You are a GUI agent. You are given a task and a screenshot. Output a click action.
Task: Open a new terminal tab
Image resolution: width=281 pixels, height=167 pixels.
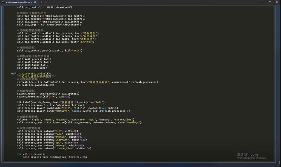tap(41, 2)
